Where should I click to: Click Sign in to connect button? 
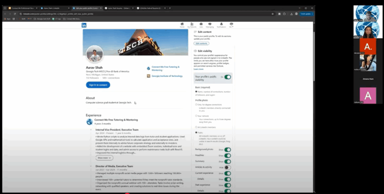[98, 85]
